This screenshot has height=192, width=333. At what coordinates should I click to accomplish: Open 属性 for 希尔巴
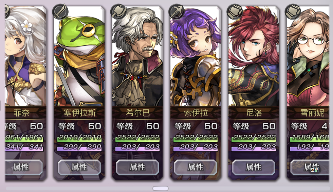click(137, 167)
